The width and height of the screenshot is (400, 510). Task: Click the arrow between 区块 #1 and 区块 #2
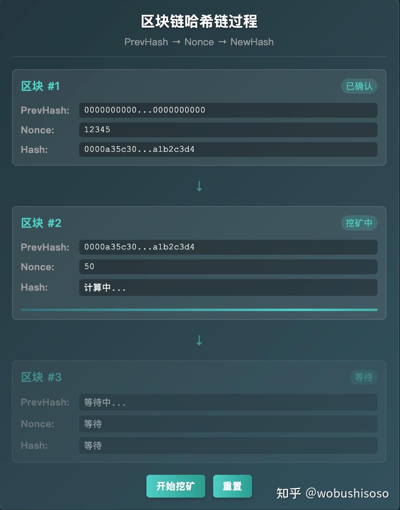199,186
